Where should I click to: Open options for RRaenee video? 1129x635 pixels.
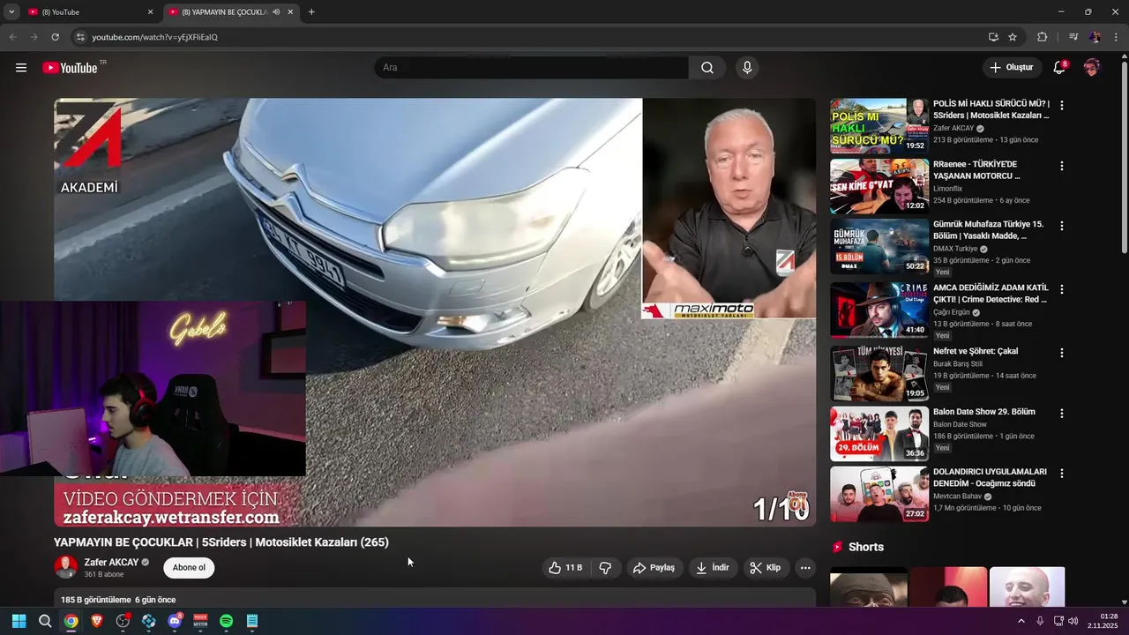pyautogui.click(x=1062, y=166)
